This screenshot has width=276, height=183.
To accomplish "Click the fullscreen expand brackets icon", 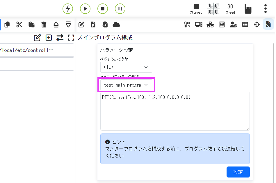I will 71,38.
